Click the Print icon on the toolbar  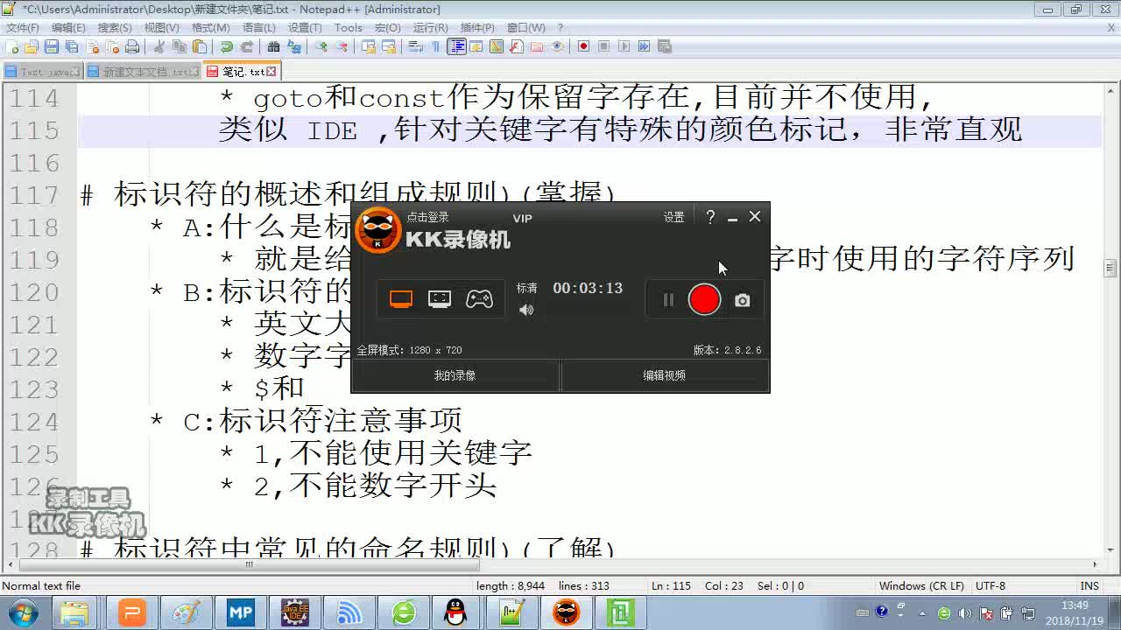pyautogui.click(x=131, y=48)
